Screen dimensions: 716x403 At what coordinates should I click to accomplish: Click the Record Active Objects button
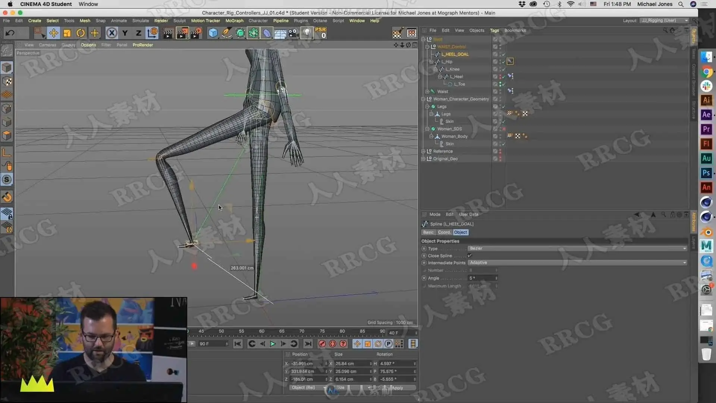click(x=322, y=344)
